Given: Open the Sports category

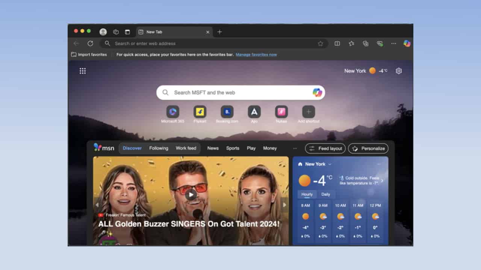Looking at the screenshot, I should coord(233,148).
